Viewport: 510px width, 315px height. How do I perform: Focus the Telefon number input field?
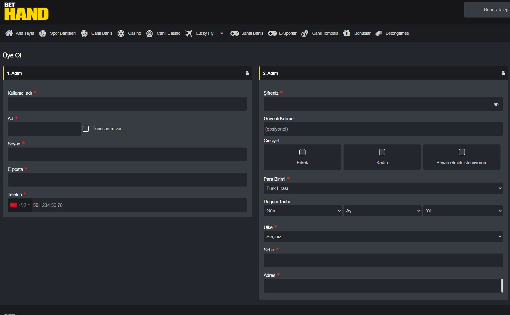139,205
